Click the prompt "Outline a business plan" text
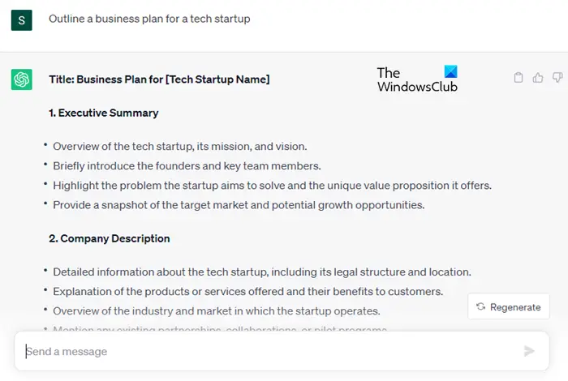This screenshot has width=568, height=381. (149, 19)
